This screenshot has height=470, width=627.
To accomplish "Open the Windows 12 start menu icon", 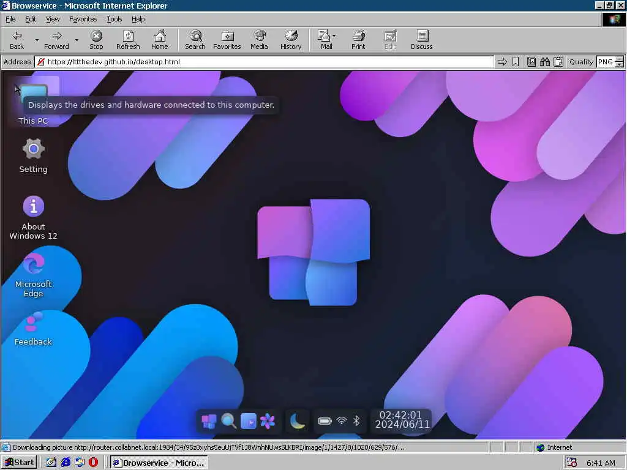I will 209,421.
